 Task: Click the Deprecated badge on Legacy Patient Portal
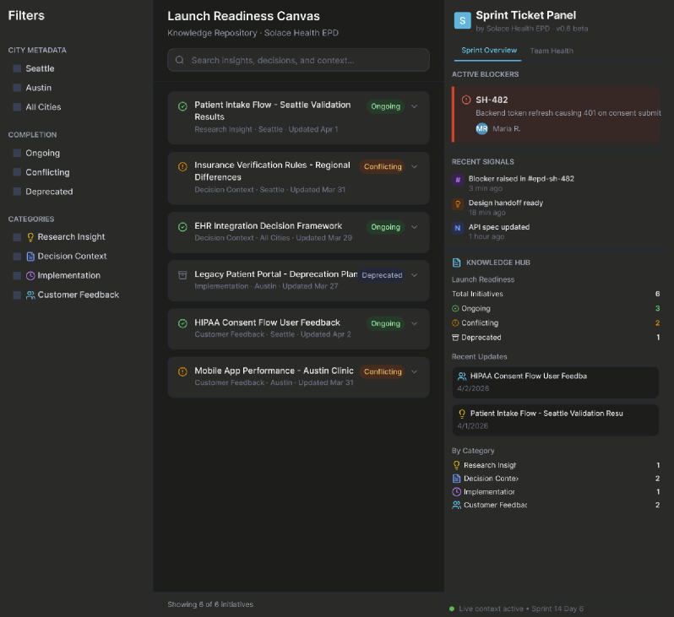tap(382, 275)
